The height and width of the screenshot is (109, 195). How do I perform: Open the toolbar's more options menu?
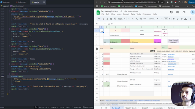pos(190,19)
